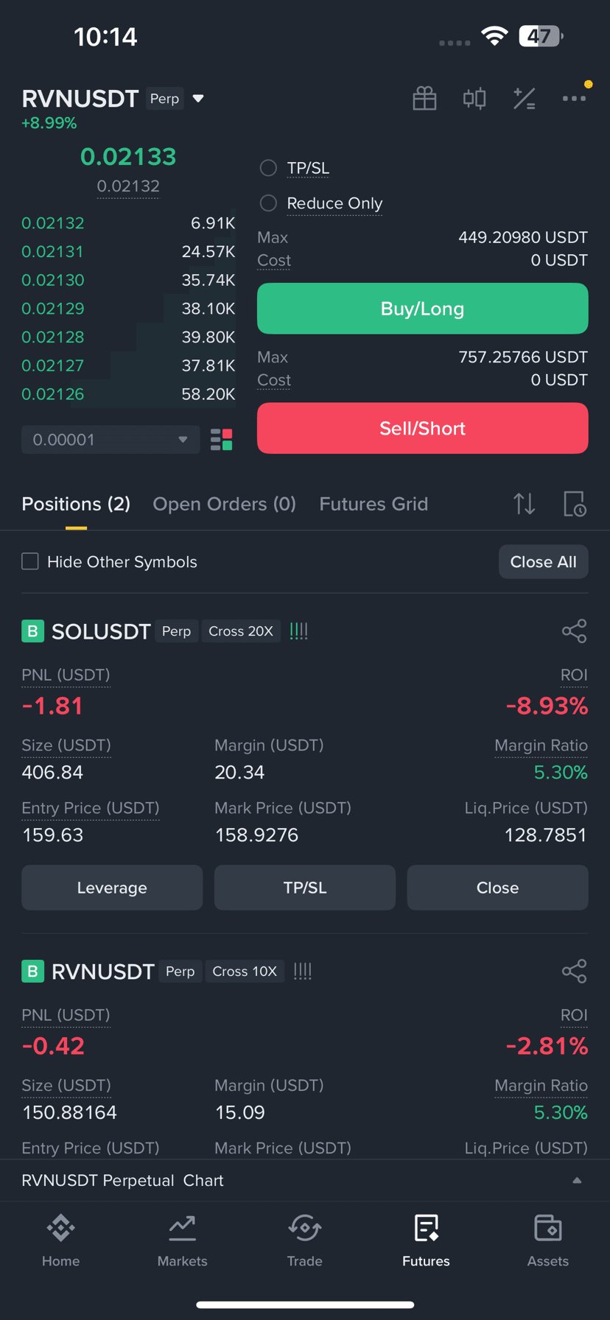The width and height of the screenshot is (610, 1320).
Task: Open the order history icon
Action: pyautogui.click(x=575, y=504)
